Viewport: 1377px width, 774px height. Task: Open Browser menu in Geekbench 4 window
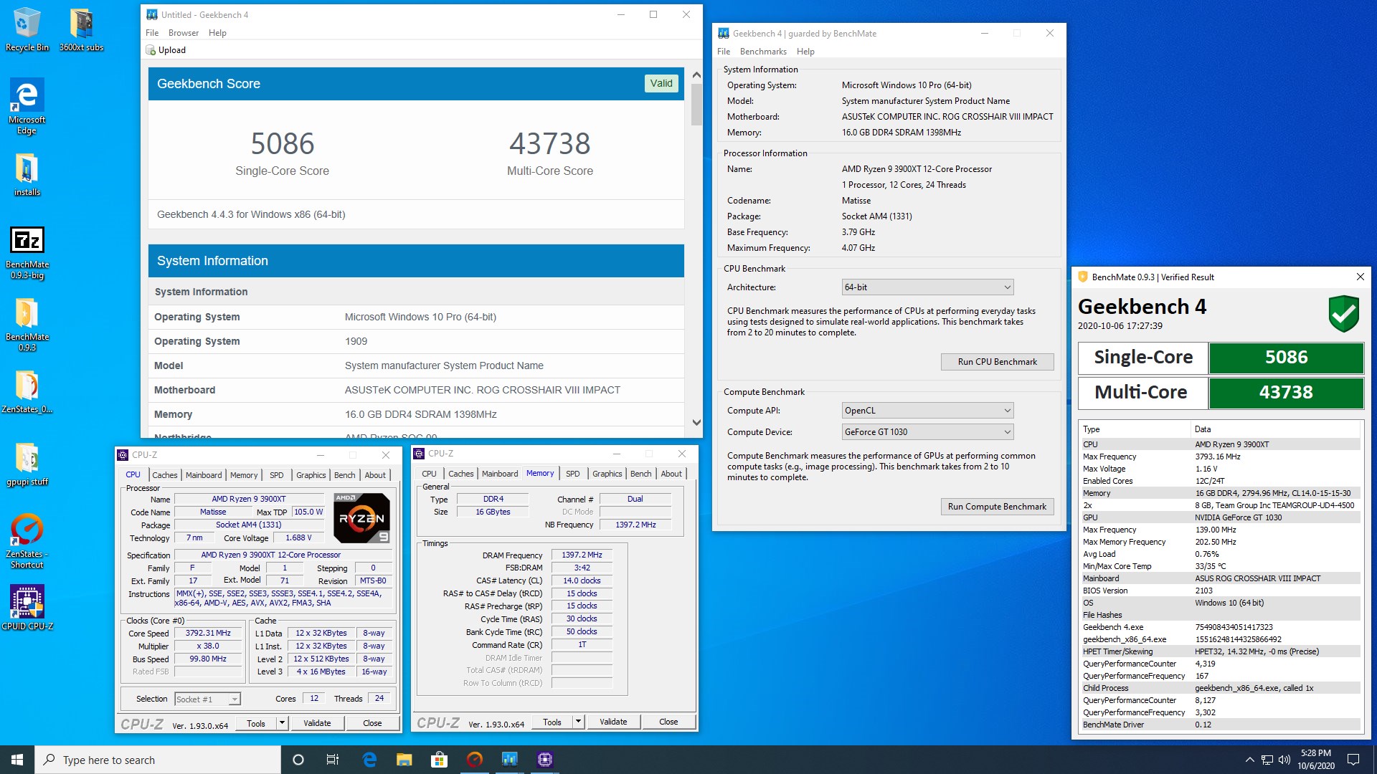coord(184,33)
